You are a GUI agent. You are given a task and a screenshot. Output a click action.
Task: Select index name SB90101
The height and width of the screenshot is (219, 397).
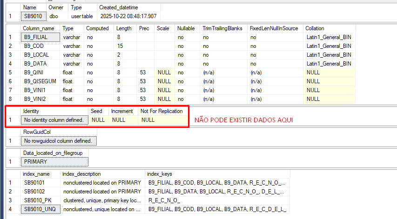pyautogui.click(x=40, y=183)
